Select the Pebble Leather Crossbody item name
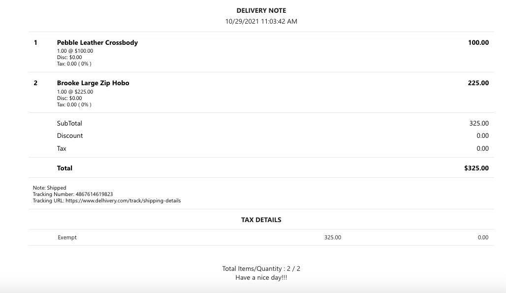This screenshot has width=506, height=293. tap(97, 42)
